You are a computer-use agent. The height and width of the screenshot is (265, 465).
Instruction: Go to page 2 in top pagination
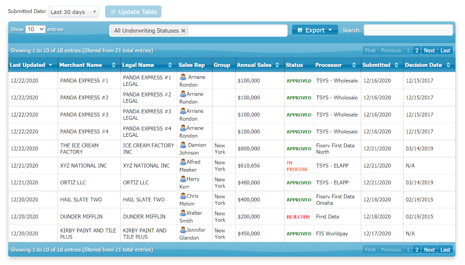(417, 51)
